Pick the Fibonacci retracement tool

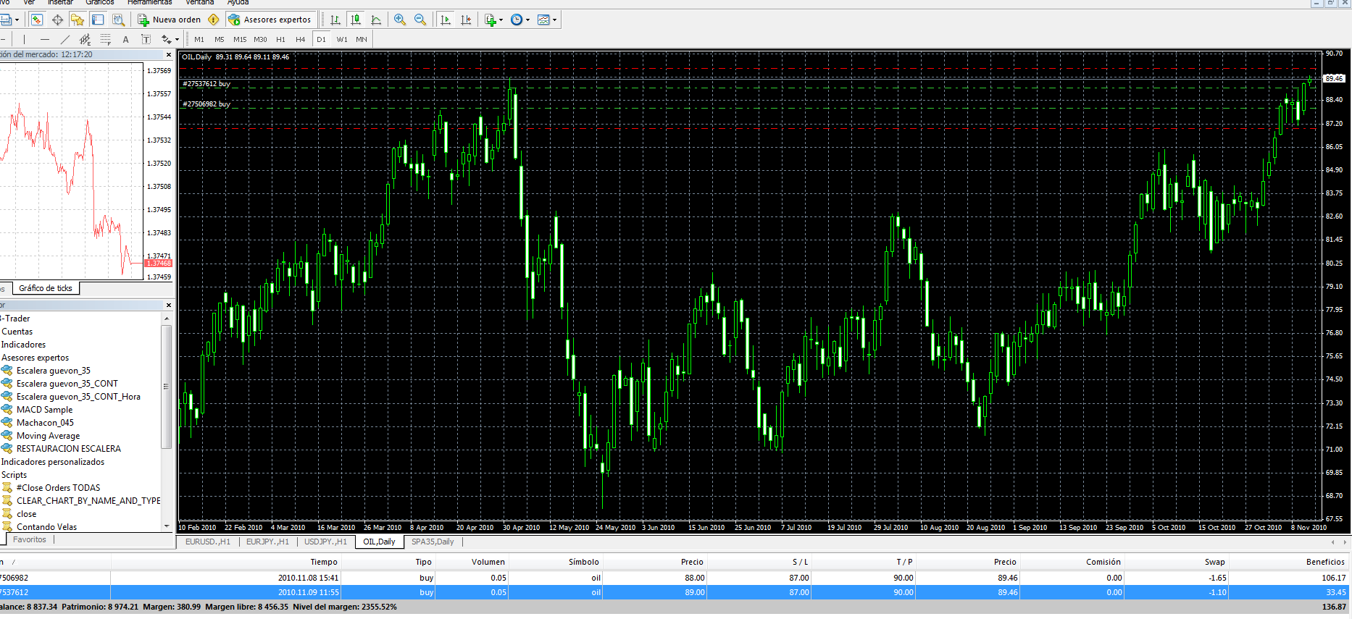(106, 39)
